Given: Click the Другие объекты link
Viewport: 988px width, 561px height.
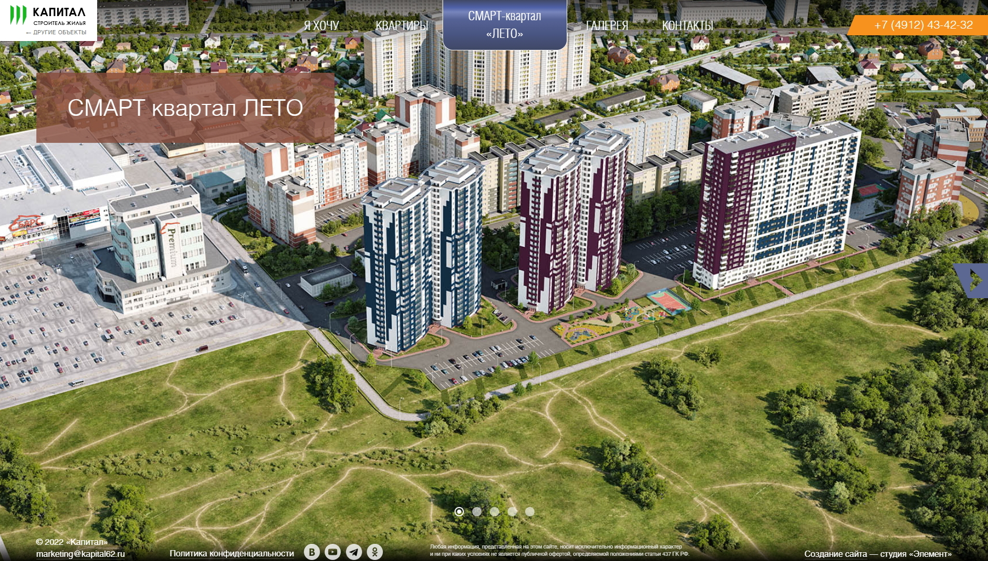Looking at the screenshot, I should pos(57,32).
